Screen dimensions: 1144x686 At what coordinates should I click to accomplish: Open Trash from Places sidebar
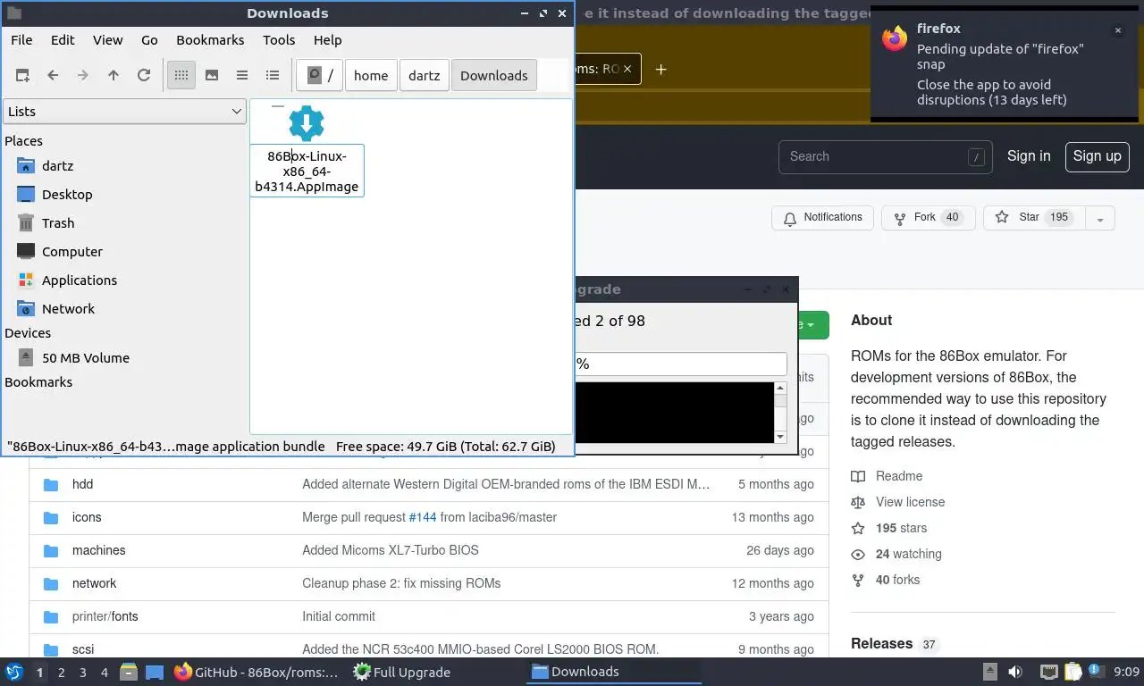pyautogui.click(x=58, y=222)
